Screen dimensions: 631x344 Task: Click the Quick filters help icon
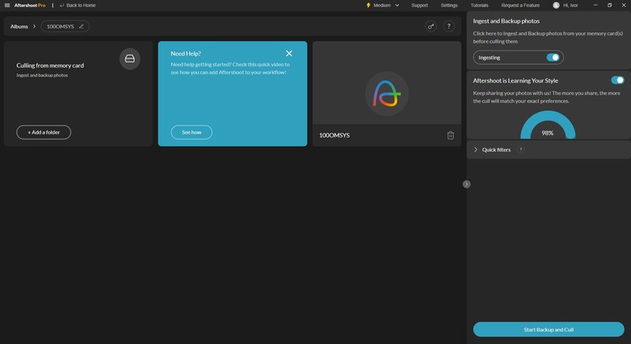521,150
